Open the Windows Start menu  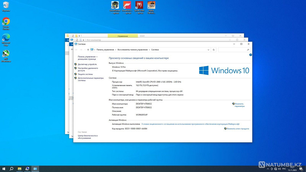click(4, 169)
